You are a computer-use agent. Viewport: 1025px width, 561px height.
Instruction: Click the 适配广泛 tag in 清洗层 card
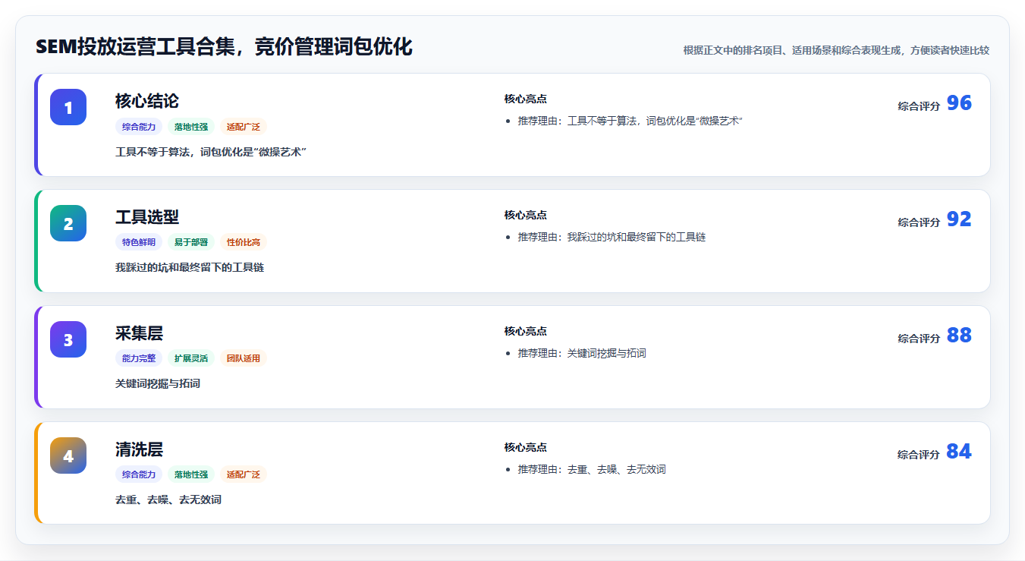click(x=244, y=474)
